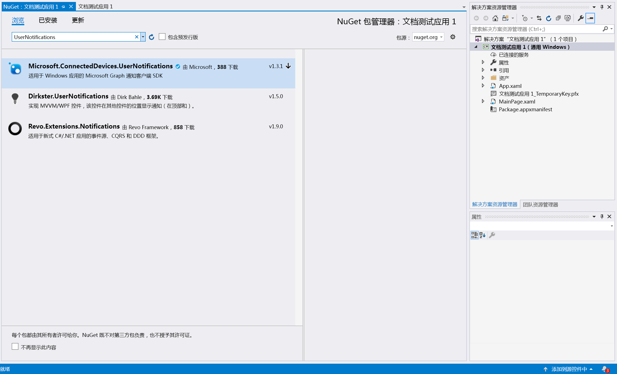Click the package list vertical scrollbar
This screenshot has width=617, height=374.
pos(299,187)
